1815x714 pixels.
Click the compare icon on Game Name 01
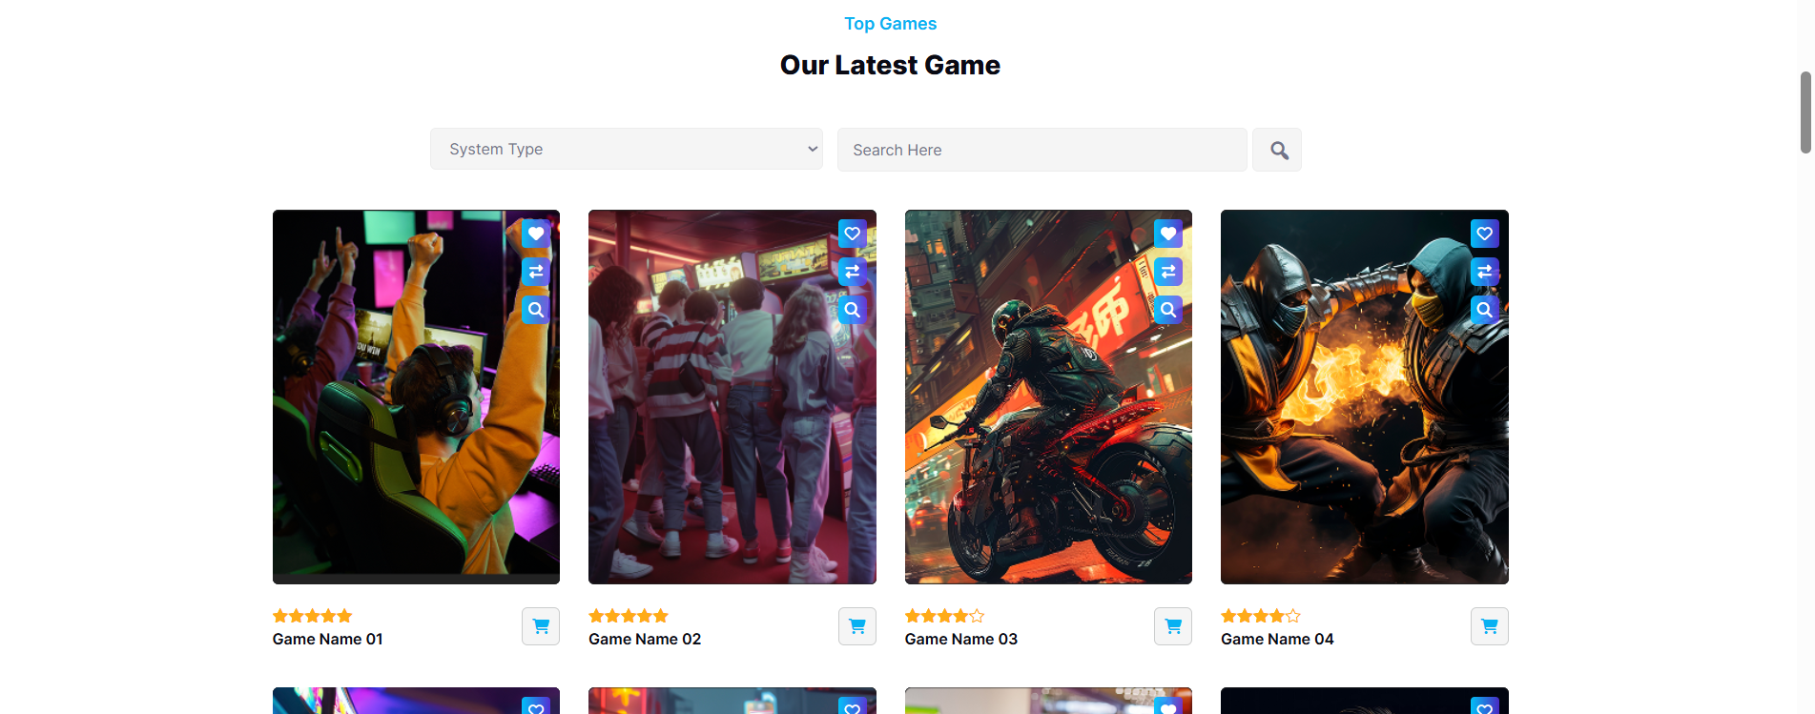536,272
